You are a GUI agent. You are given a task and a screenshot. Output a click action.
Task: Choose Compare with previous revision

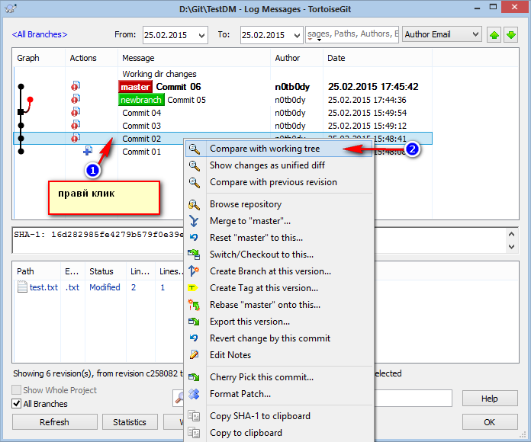pos(279,182)
